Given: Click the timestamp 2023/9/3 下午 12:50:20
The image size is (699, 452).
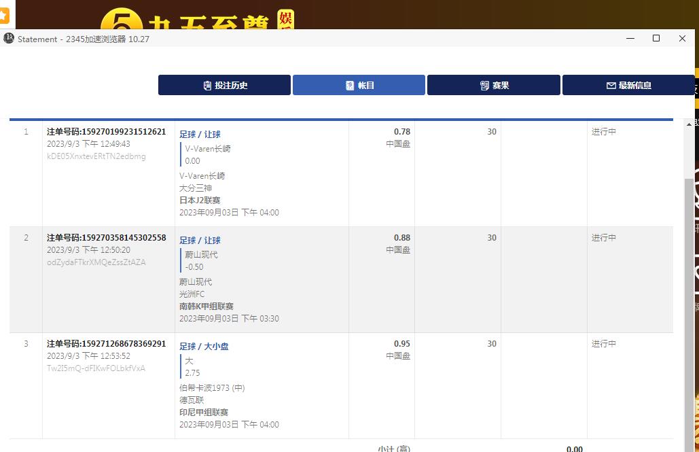Looking at the screenshot, I should click(88, 250).
